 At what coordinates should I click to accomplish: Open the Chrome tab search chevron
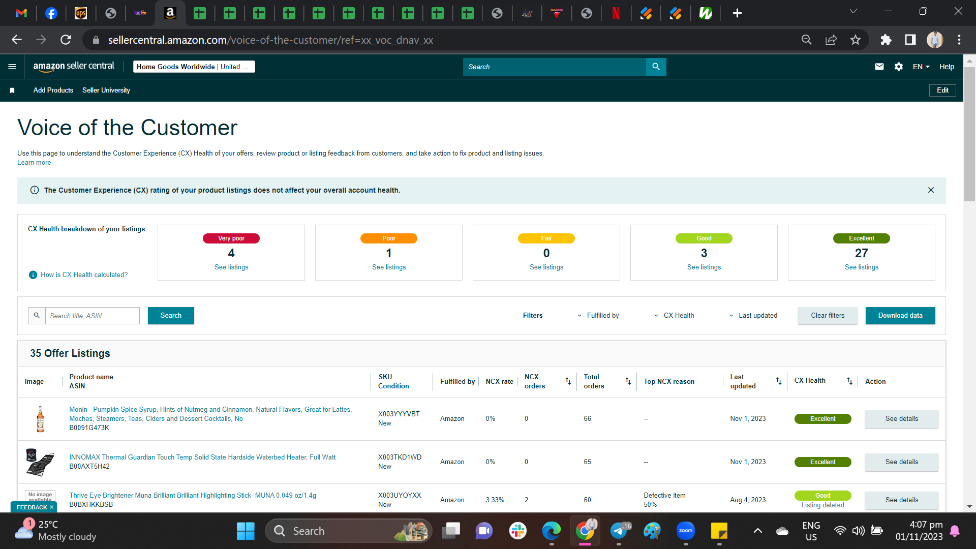click(853, 11)
